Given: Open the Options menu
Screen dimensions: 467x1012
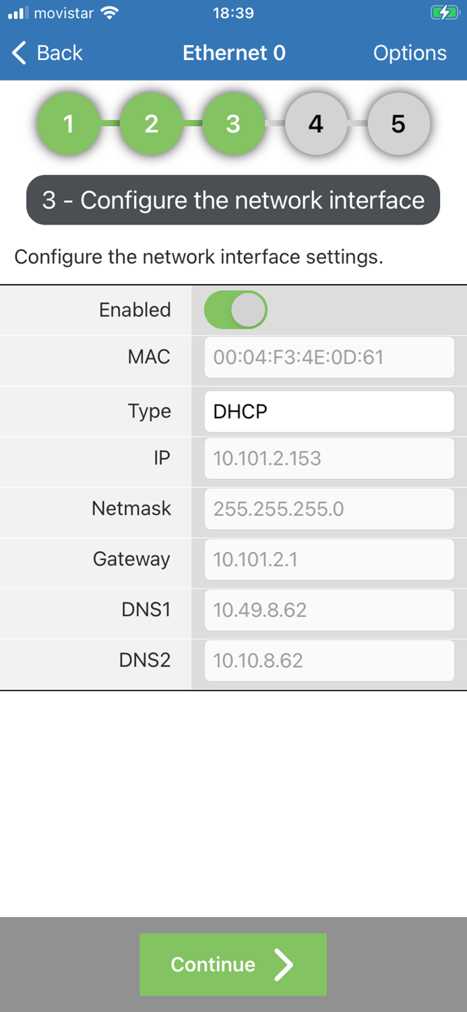Looking at the screenshot, I should 410,53.
